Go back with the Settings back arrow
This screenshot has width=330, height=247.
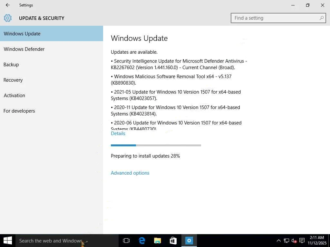[8, 5]
